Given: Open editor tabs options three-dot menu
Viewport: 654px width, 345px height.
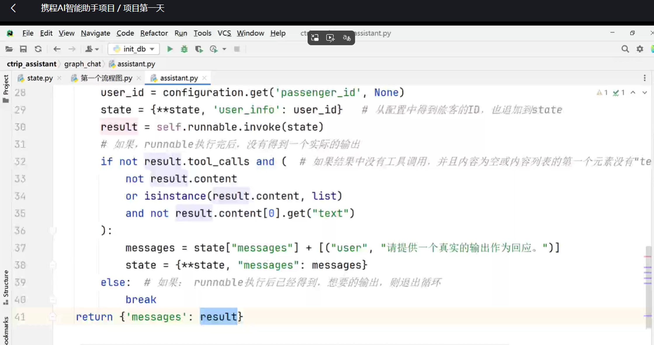Looking at the screenshot, I should tap(645, 78).
